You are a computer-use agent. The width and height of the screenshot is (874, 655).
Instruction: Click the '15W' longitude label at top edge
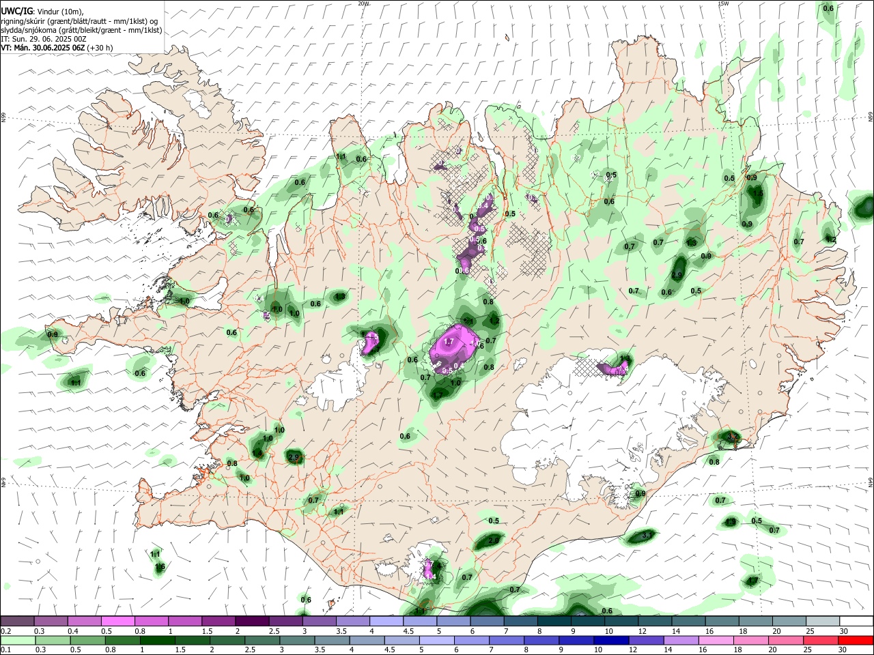pyautogui.click(x=723, y=3)
